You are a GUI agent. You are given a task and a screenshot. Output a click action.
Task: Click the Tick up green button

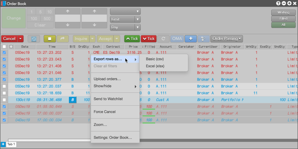132,39
